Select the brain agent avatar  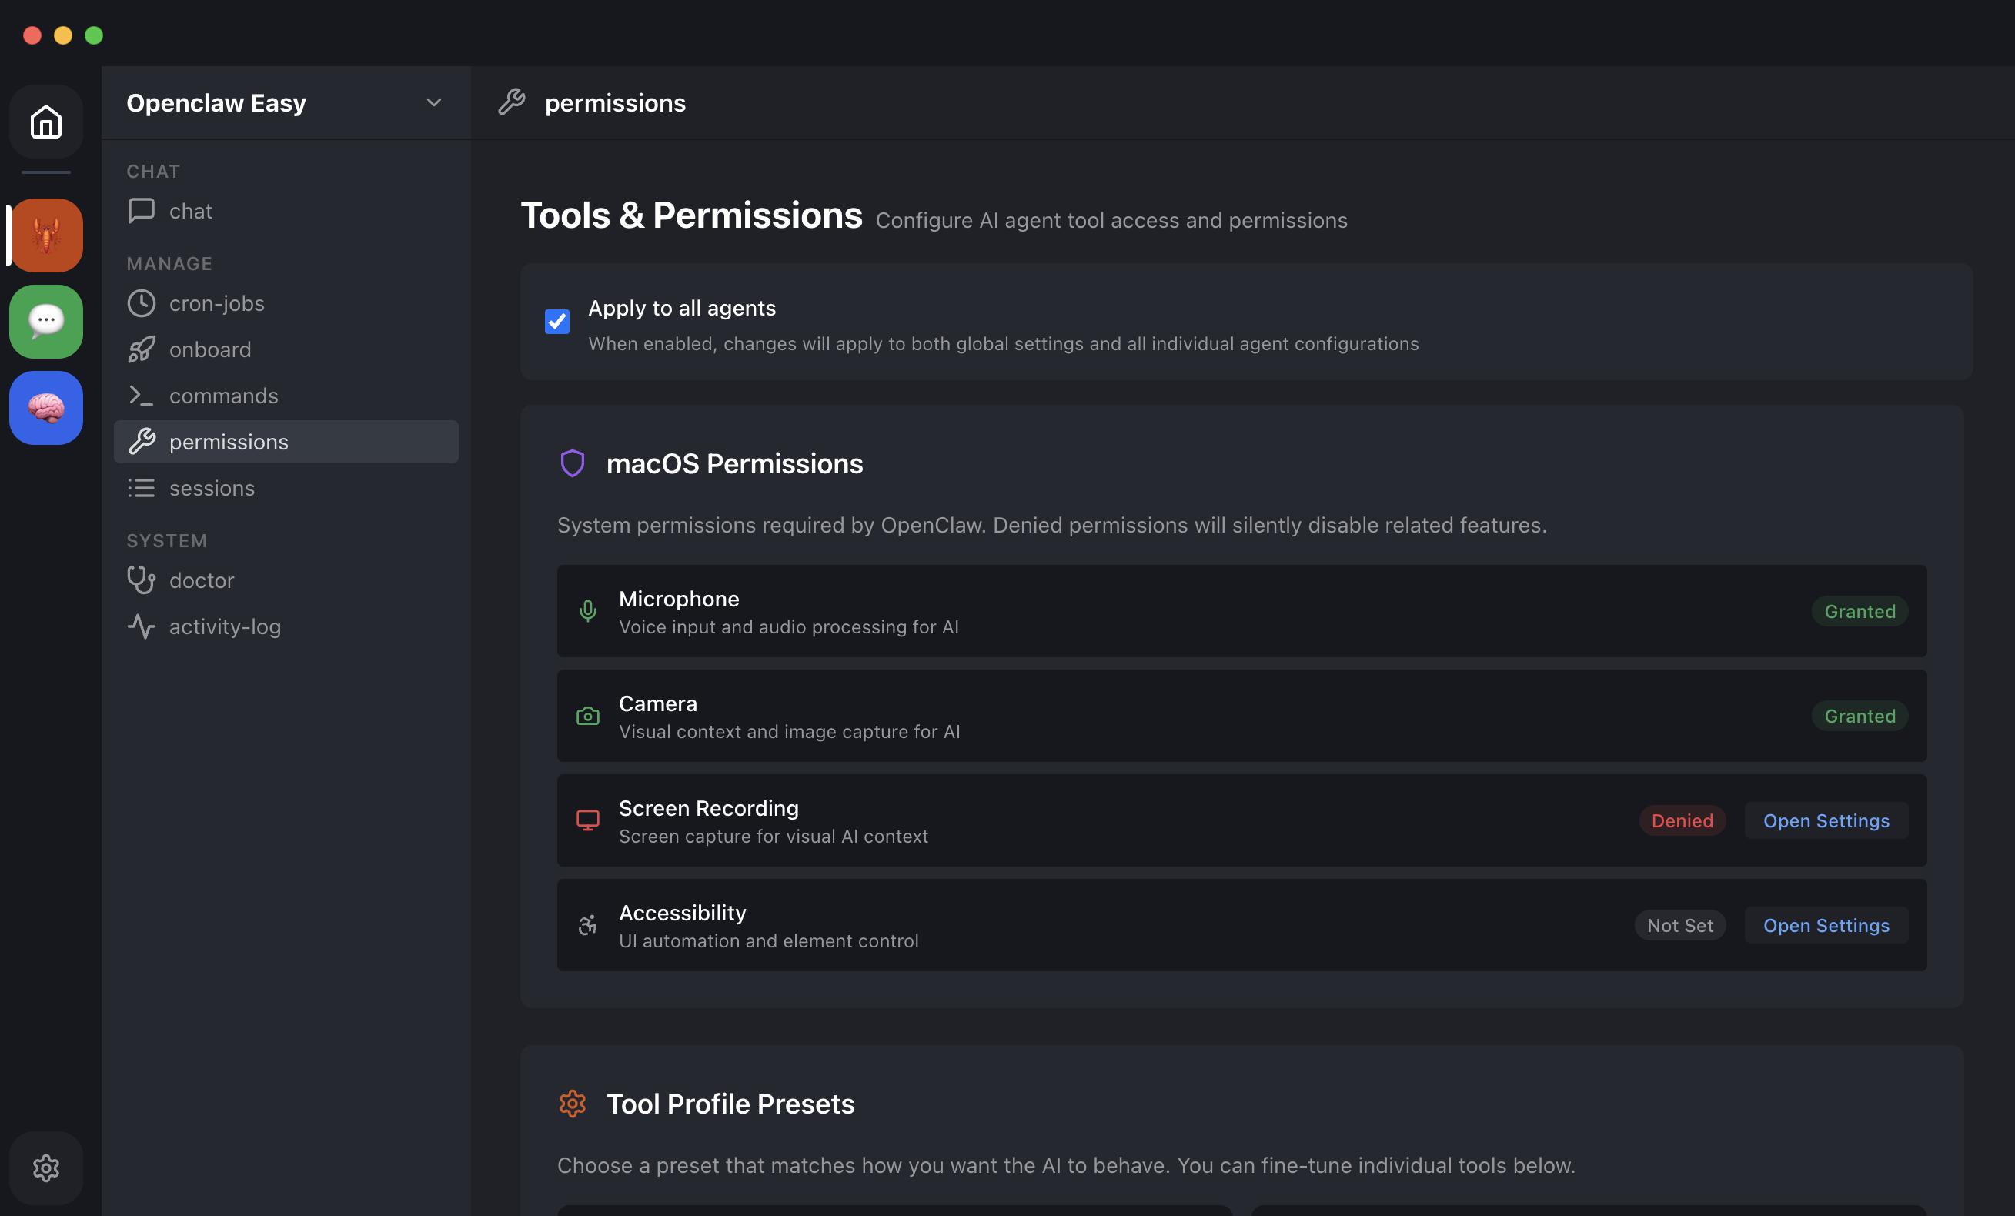pyautogui.click(x=45, y=407)
